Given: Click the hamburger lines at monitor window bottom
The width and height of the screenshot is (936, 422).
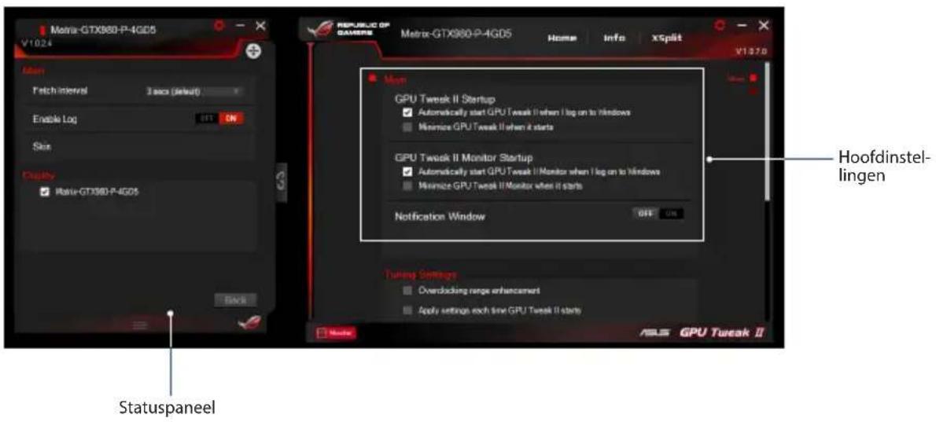Looking at the screenshot, I should 139,325.
